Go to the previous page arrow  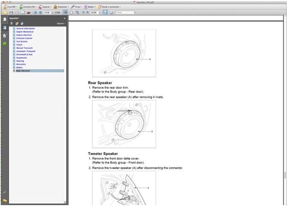pyautogui.click(x=35, y=13)
